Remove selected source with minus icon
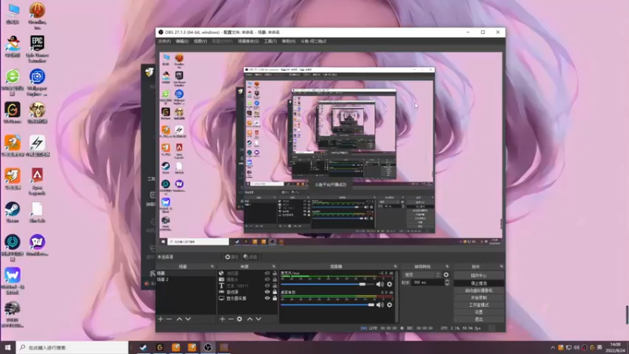This screenshot has width=629, height=354. pyautogui.click(x=230, y=319)
